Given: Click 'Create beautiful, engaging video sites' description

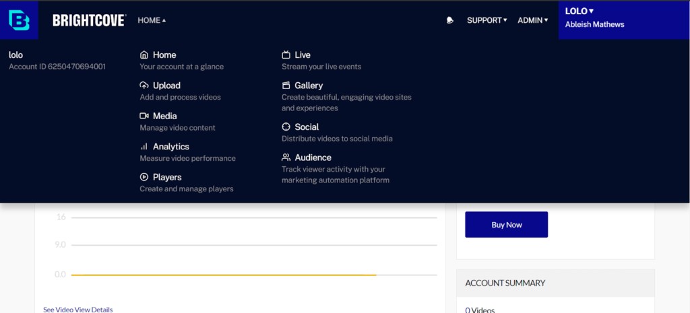Looking at the screenshot, I should coord(347,97).
